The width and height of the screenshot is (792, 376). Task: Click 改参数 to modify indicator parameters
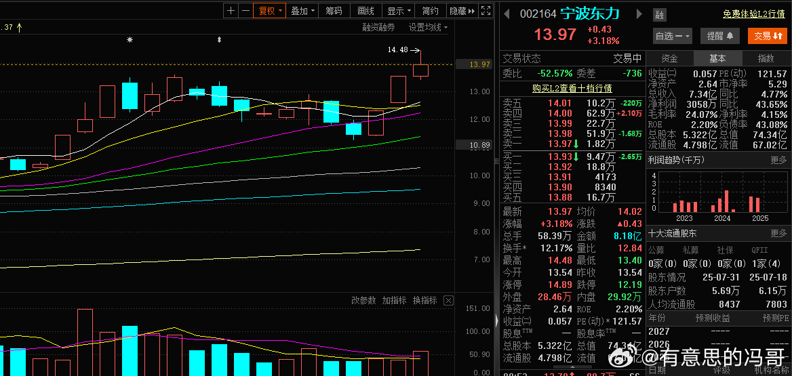click(363, 300)
